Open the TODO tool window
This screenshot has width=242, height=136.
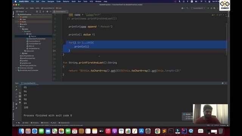tap(26, 123)
